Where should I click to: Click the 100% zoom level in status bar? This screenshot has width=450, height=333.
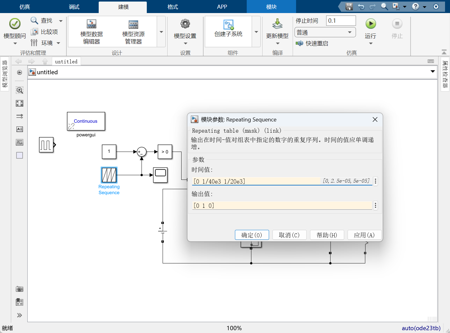(234, 328)
